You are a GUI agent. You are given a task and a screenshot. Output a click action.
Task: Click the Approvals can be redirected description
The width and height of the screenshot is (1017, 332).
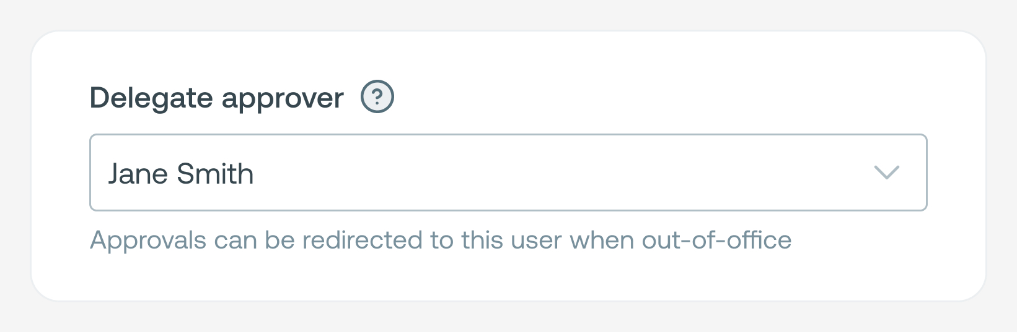(441, 240)
